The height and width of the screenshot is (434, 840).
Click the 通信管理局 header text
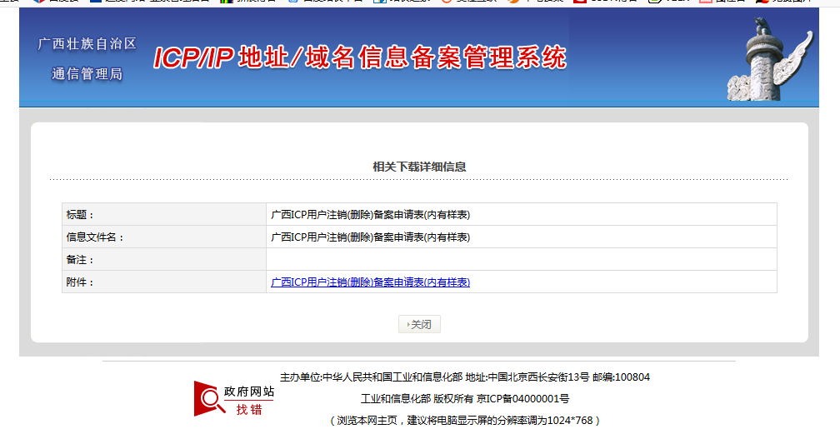[87, 74]
